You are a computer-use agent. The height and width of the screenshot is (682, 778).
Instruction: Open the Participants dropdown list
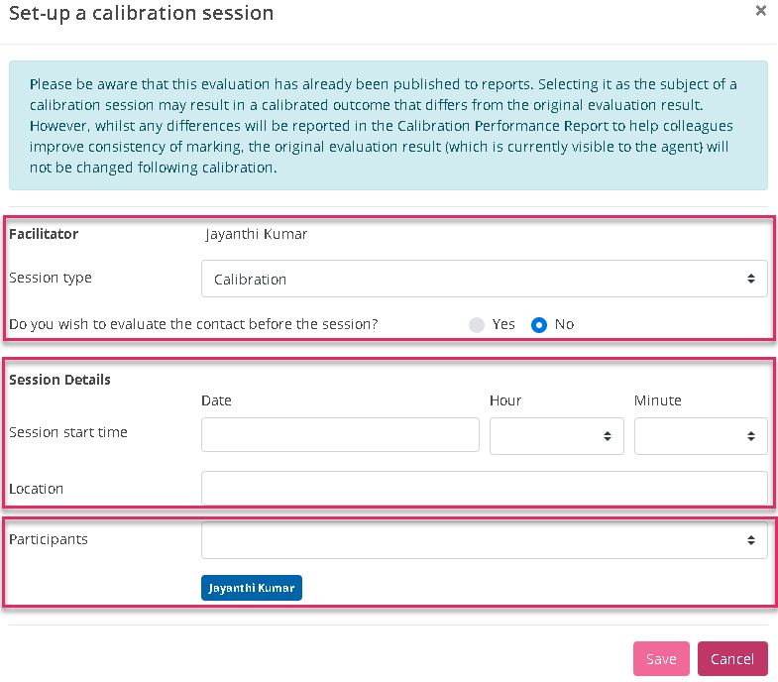click(484, 540)
